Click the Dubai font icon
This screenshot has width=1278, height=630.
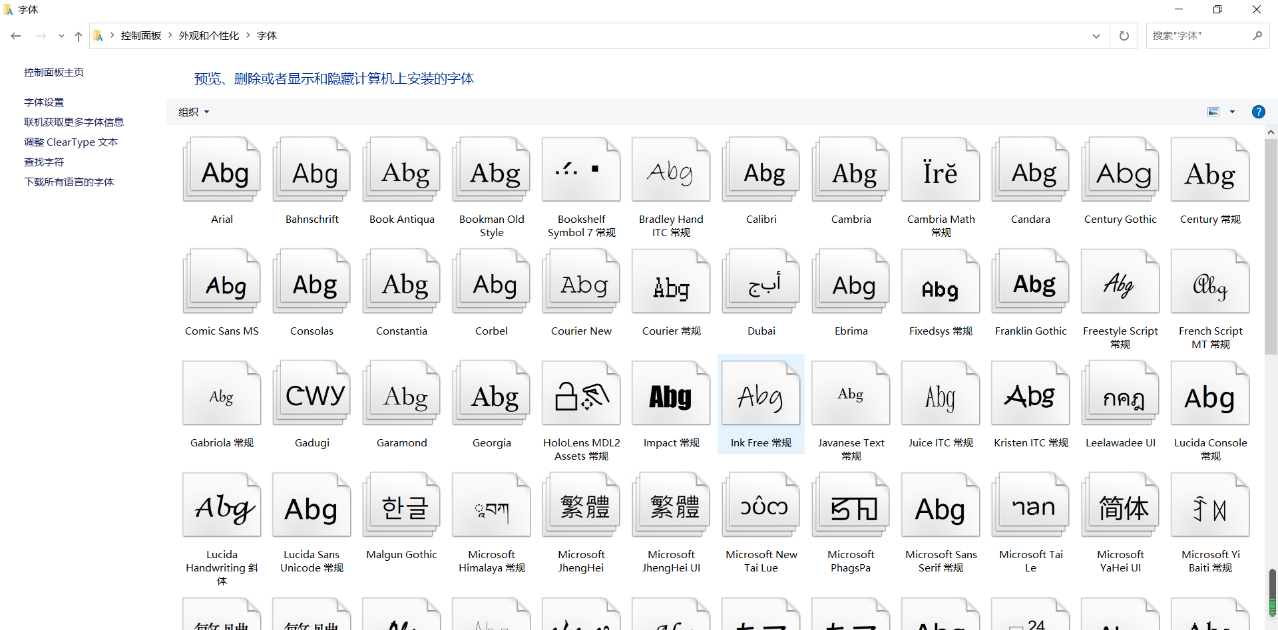click(761, 282)
